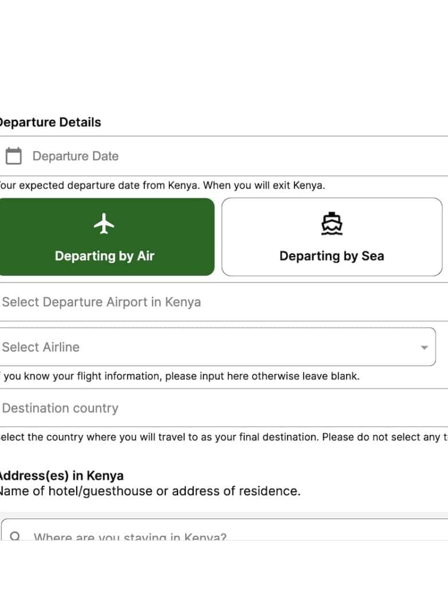This screenshot has width=448, height=597.
Task: Click the ship icon above Departing by Sea
Action: click(332, 224)
